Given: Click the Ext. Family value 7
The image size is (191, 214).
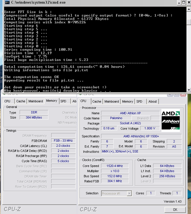Looking at the screenshot, I should pos(107,146).
